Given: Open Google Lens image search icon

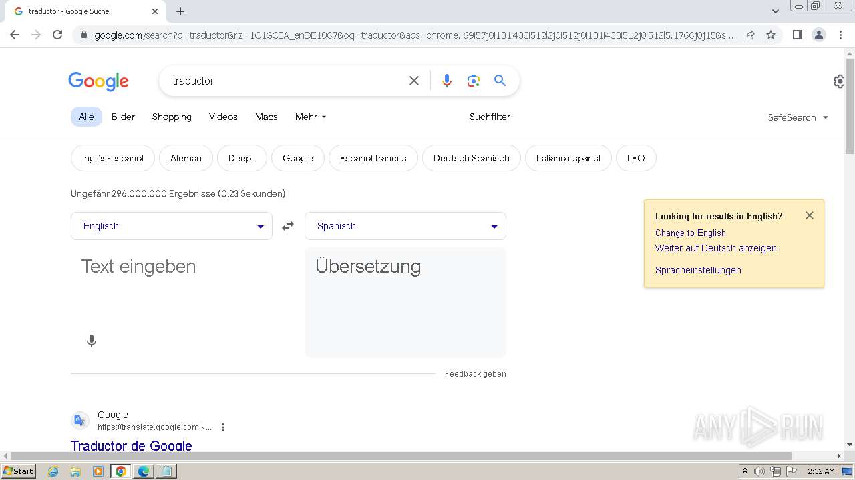Looking at the screenshot, I should tap(474, 81).
